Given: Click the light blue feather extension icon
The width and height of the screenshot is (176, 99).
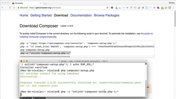Looking at the screenshot, I should pos(123,8).
